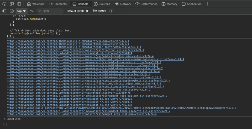Open the top JavaScript context dropdown
This screenshot has height=129, width=252.
click(22, 11)
